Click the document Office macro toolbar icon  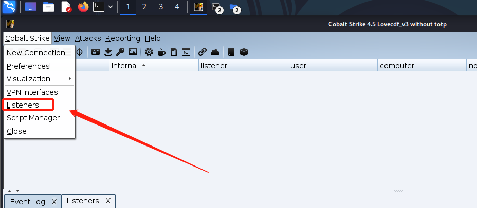pos(174,52)
